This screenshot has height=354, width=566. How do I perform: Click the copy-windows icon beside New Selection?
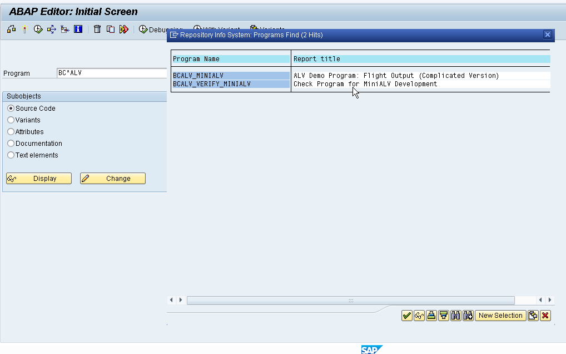tap(533, 316)
